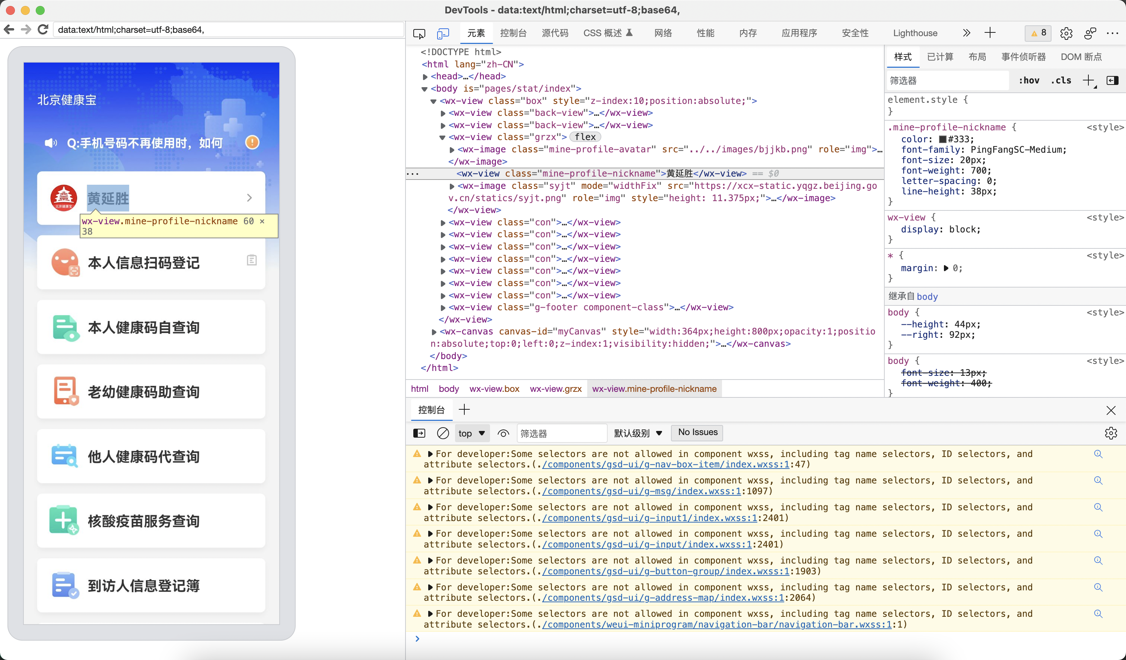Activate the inspect element picker icon
Image resolution: width=1126 pixels, height=660 pixels.
pyautogui.click(x=419, y=34)
